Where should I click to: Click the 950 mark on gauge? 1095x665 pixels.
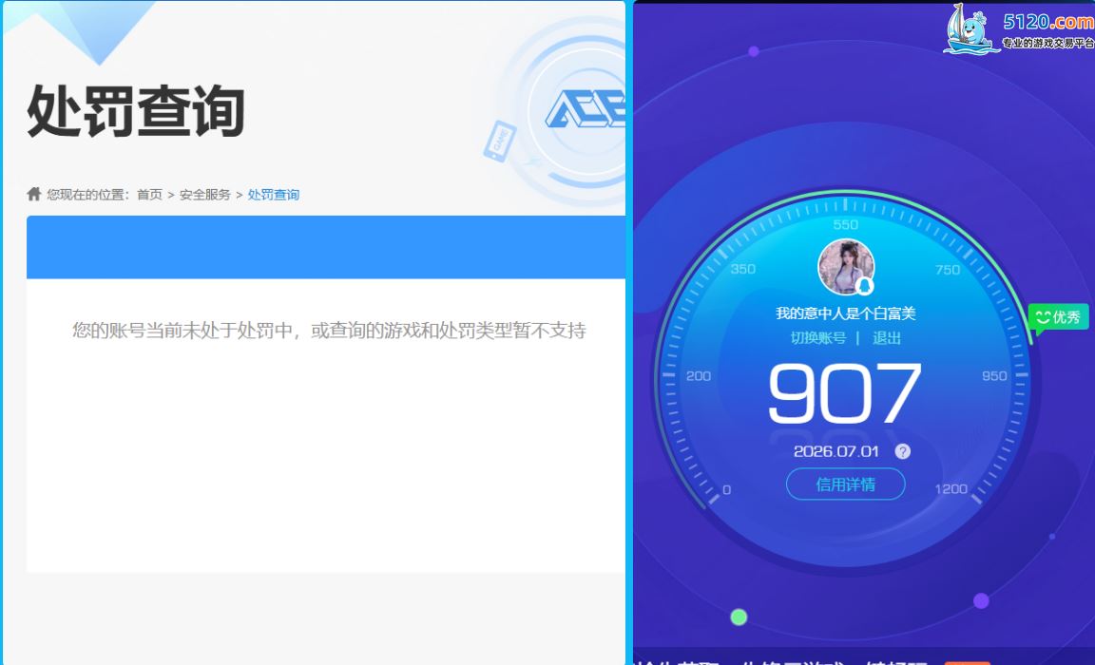(x=994, y=376)
